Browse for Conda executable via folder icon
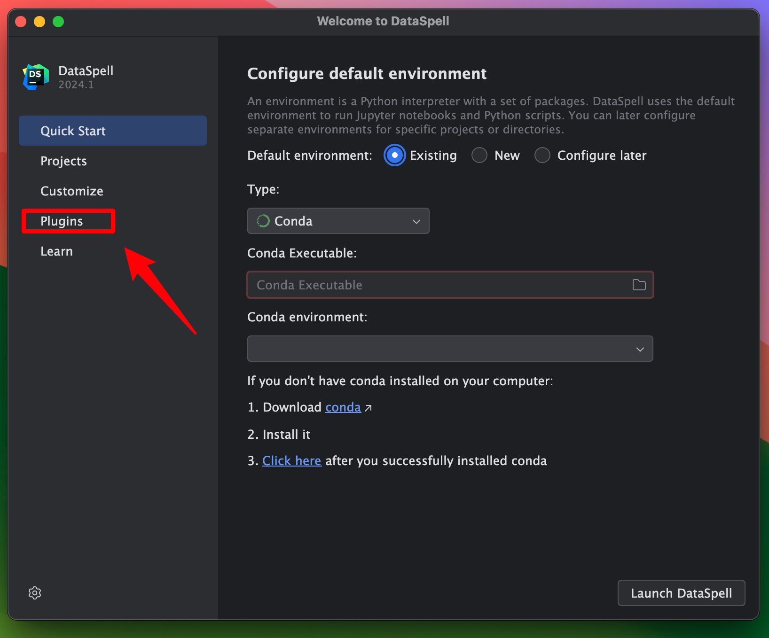 639,285
